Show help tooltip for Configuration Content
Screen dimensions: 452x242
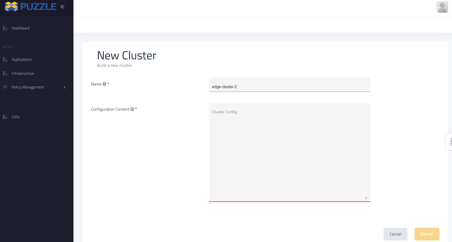coord(132,109)
